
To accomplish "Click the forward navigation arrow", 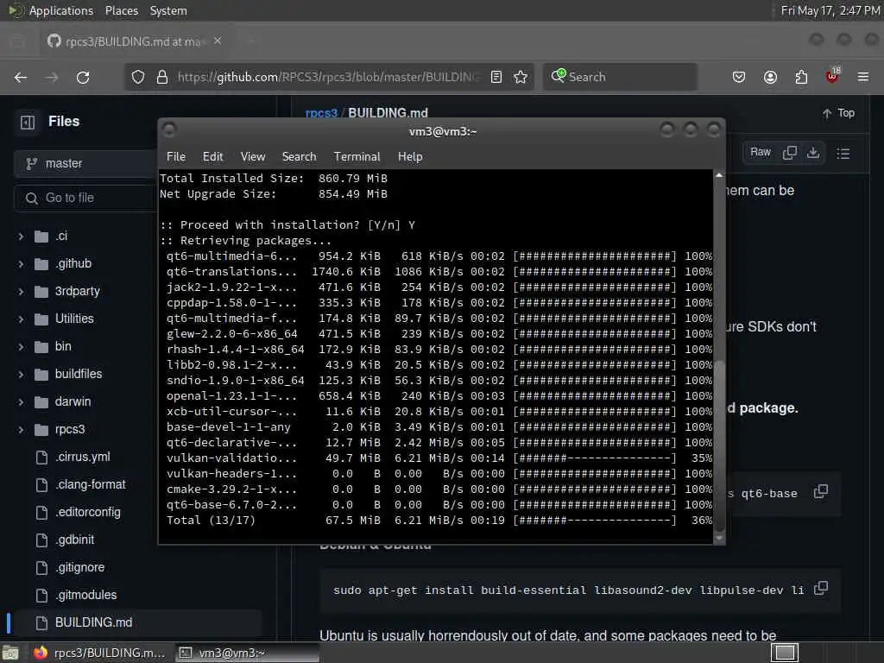I will 52,77.
